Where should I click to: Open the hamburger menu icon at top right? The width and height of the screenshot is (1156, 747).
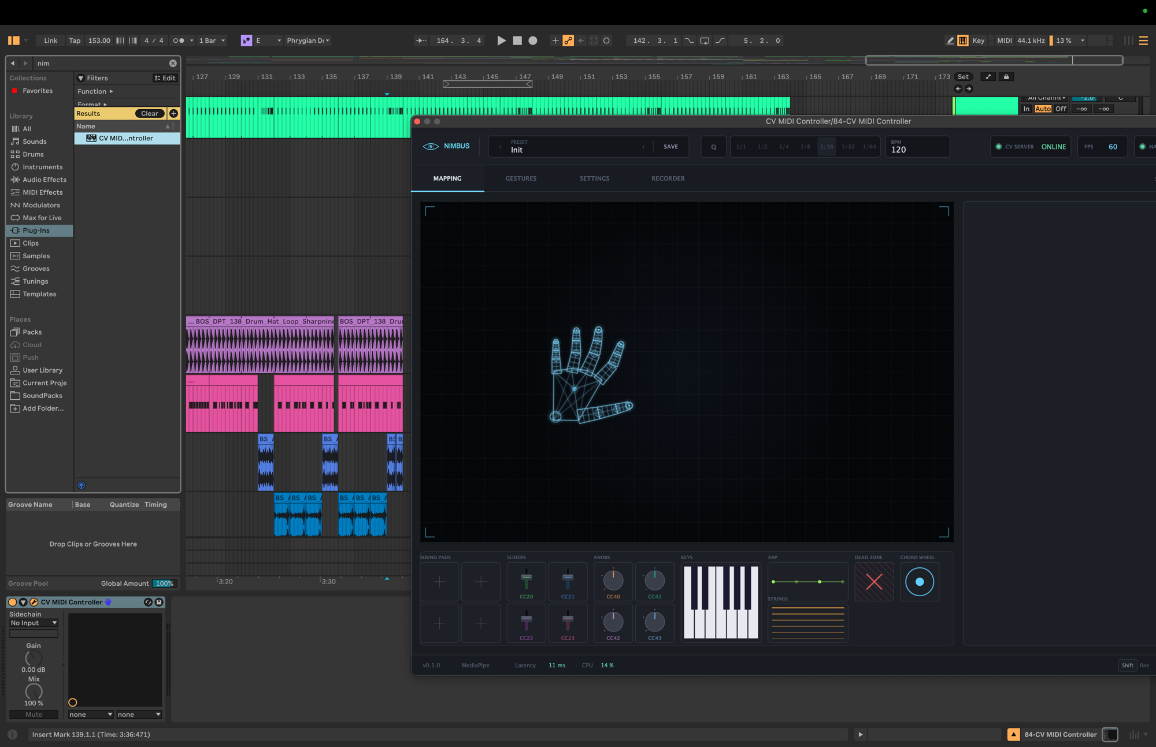[x=1143, y=40]
